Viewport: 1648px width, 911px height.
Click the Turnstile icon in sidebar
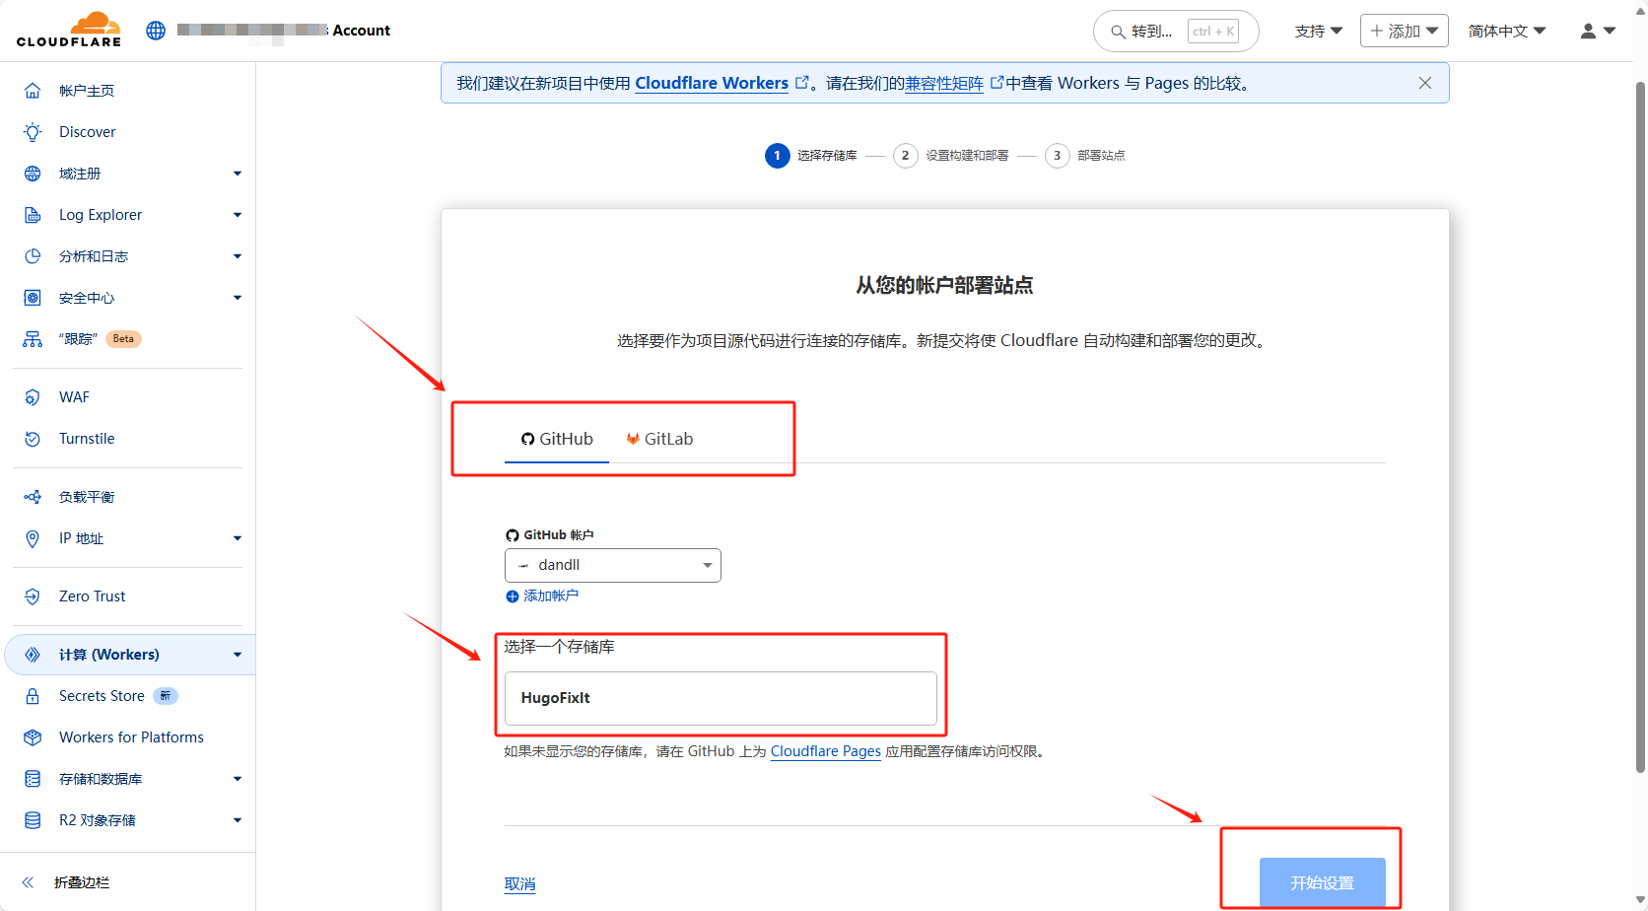click(33, 439)
